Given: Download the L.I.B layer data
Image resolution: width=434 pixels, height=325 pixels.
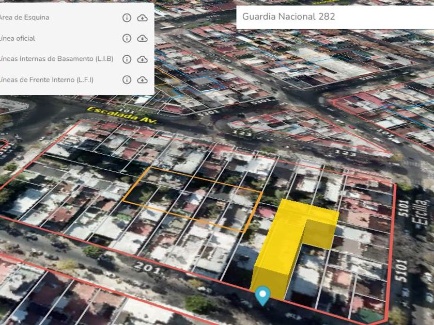Looking at the screenshot, I should pos(142,59).
